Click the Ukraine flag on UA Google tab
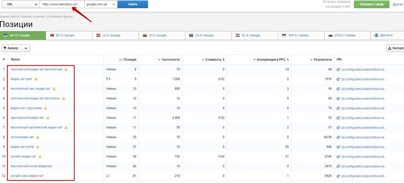The image size is (404, 183). 6,35
